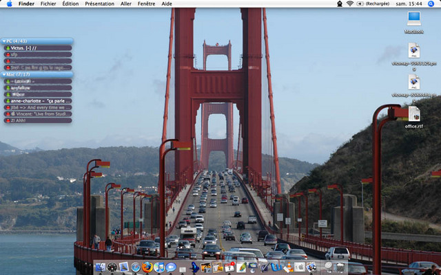Select contact jibé And every time we

tap(38, 107)
